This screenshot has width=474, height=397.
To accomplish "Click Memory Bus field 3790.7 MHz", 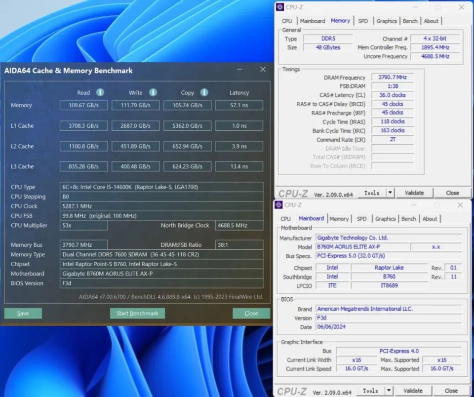I will (x=84, y=244).
